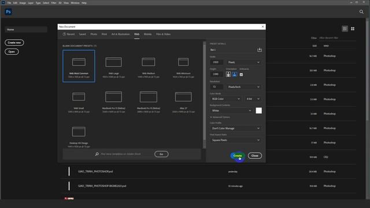Open the Window menu

point(75,3)
